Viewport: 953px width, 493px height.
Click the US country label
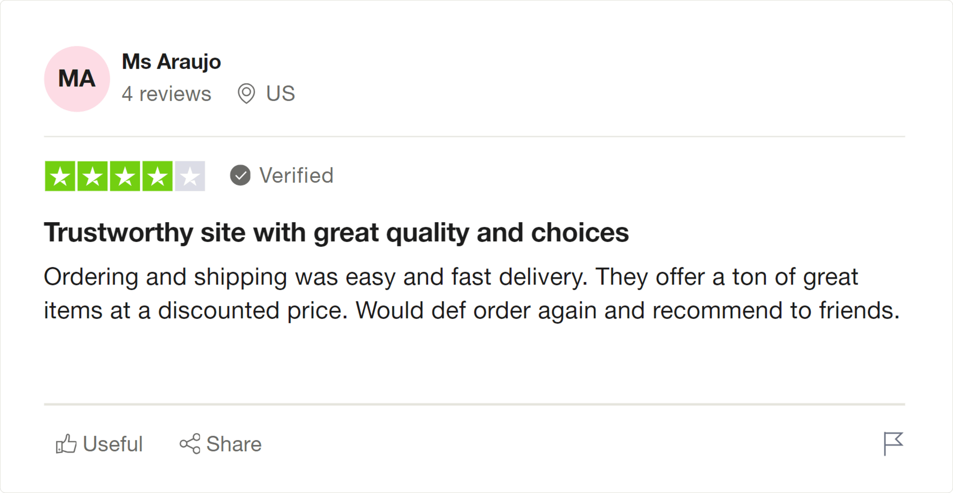click(x=280, y=94)
